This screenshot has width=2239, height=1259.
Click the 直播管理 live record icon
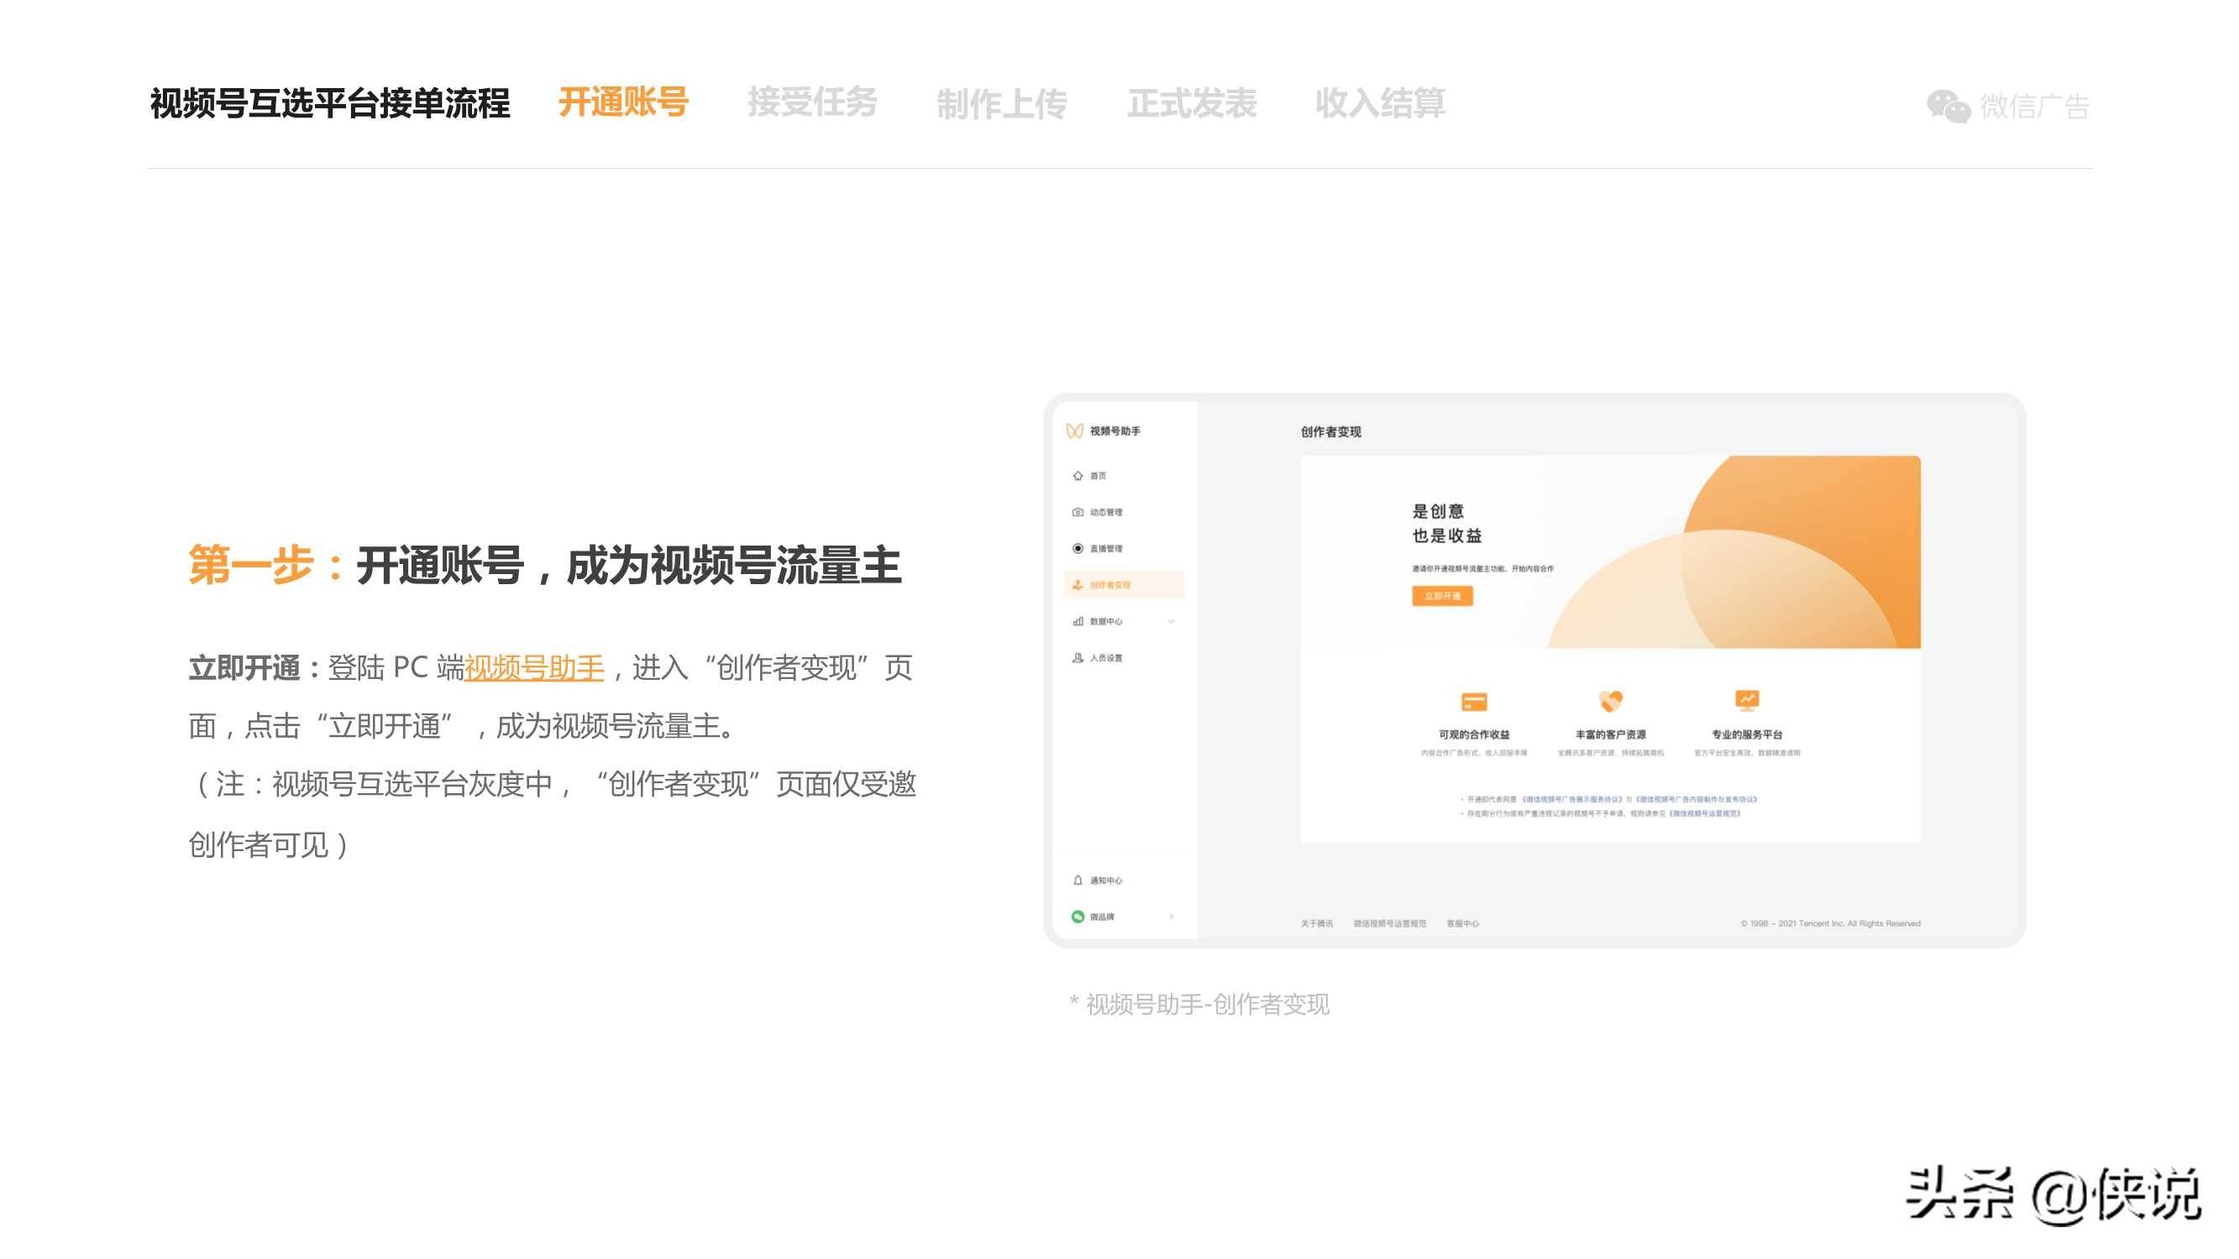pyautogui.click(x=1078, y=548)
